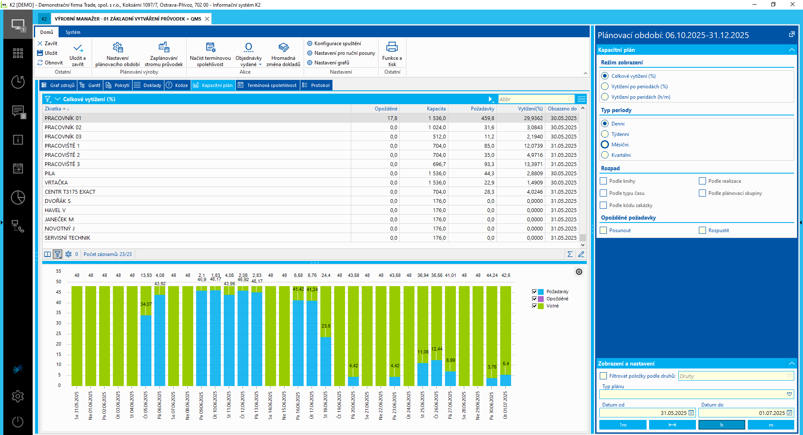This screenshot has height=435, width=803.
Task: Enable the Podle knihy checkbox
Action: coord(604,181)
